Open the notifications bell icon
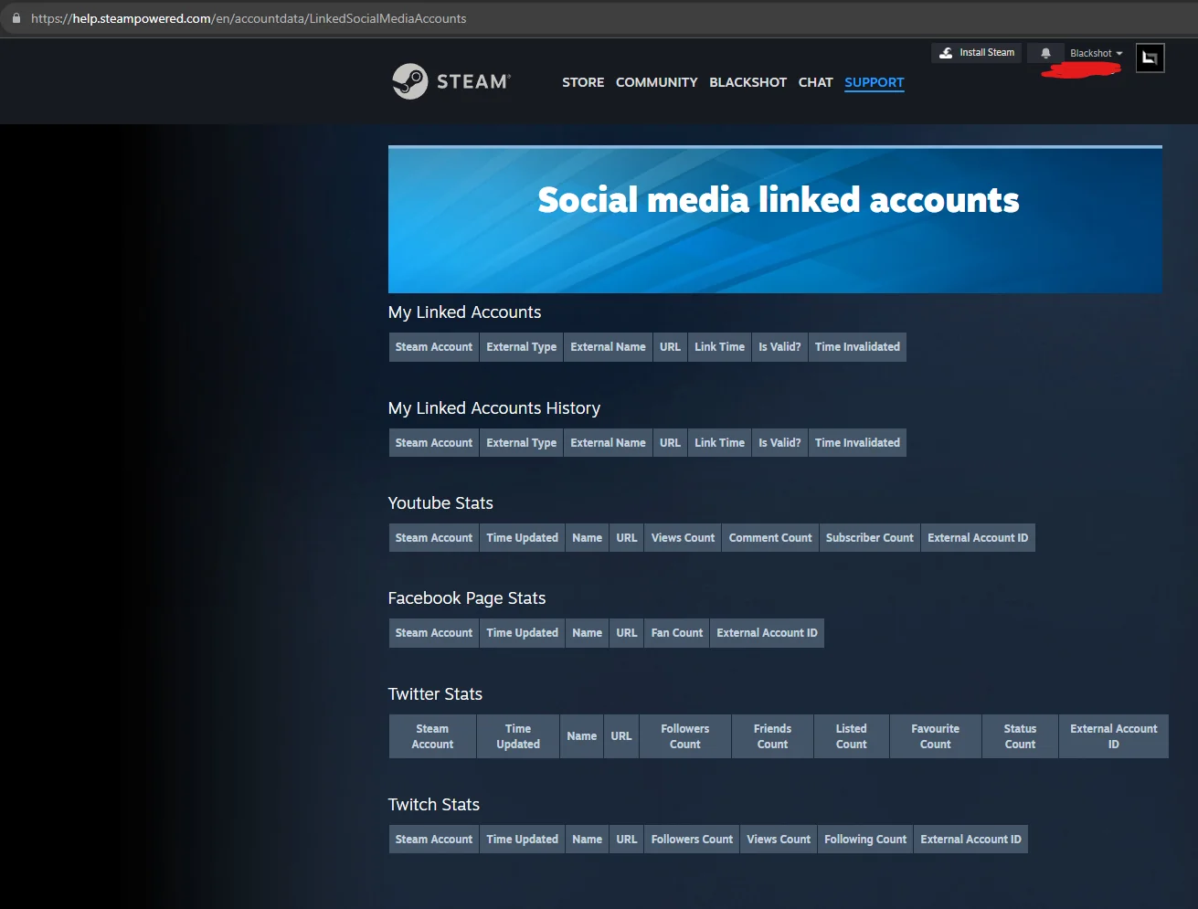Viewport: 1198px width, 909px height. click(x=1044, y=52)
